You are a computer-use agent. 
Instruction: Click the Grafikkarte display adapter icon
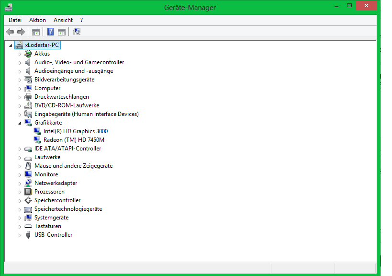click(28, 123)
